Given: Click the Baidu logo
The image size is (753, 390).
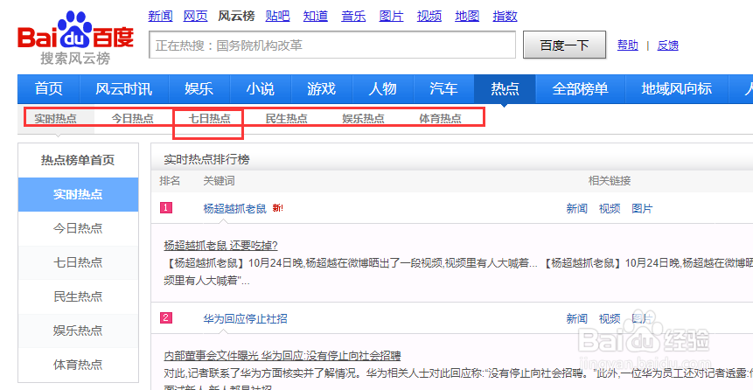Looking at the screenshot, I should pos(75,38).
